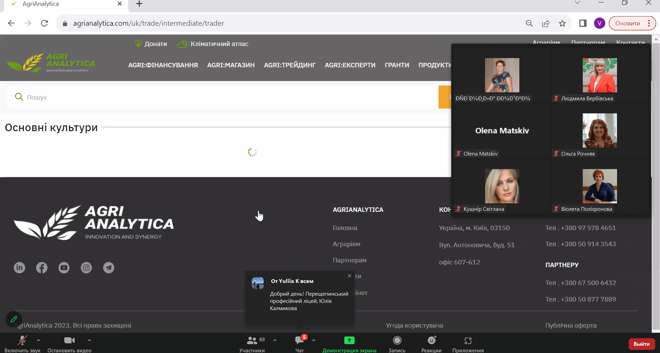Open the Кліматичний атлас link

[x=219, y=44]
